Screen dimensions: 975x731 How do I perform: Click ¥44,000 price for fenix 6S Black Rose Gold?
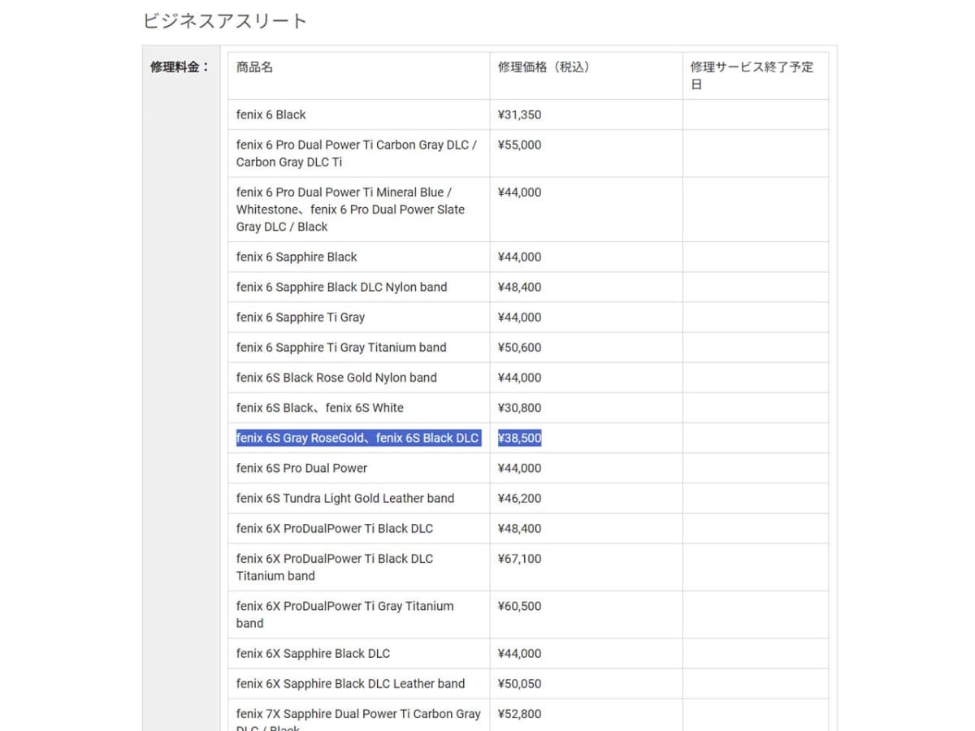pyautogui.click(x=519, y=377)
